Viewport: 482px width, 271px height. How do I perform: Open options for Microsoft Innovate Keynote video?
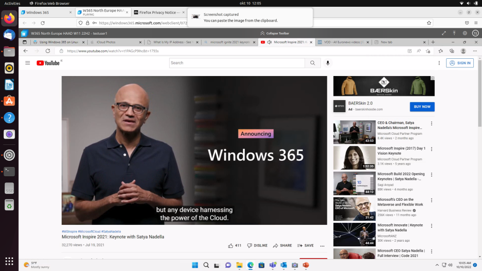point(431,226)
